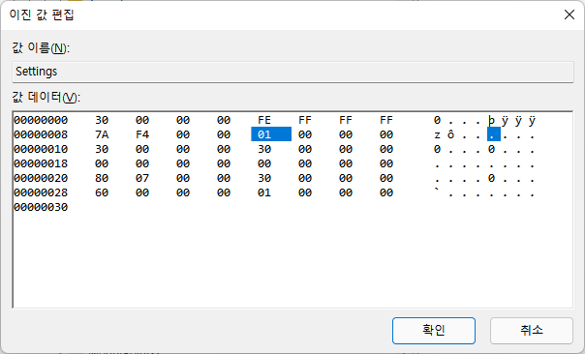Image resolution: width=585 pixels, height=354 pixels.
Task: Click the 취소 (Cancel) button
Action: click(532, 331)
